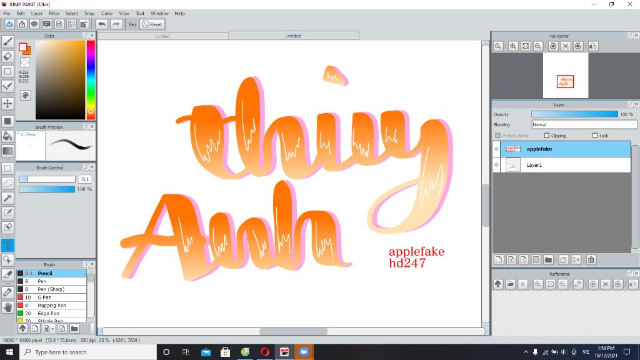Enable the Clipping checkbox
The width and height of the screenshot is (640, 360).
(x=546, y=136)
